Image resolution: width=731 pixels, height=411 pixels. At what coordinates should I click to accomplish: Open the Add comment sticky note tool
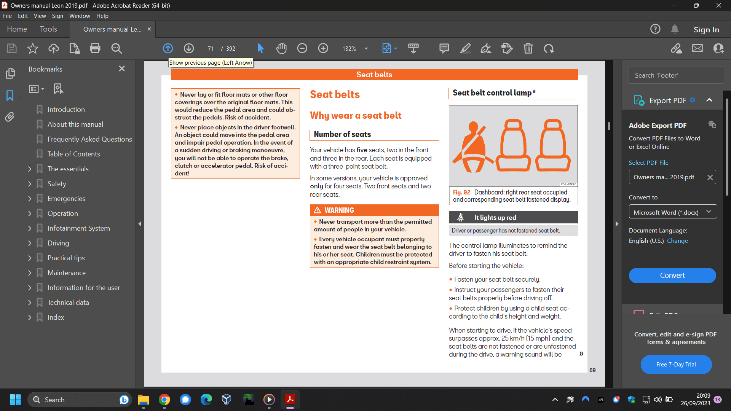(444, 48)
